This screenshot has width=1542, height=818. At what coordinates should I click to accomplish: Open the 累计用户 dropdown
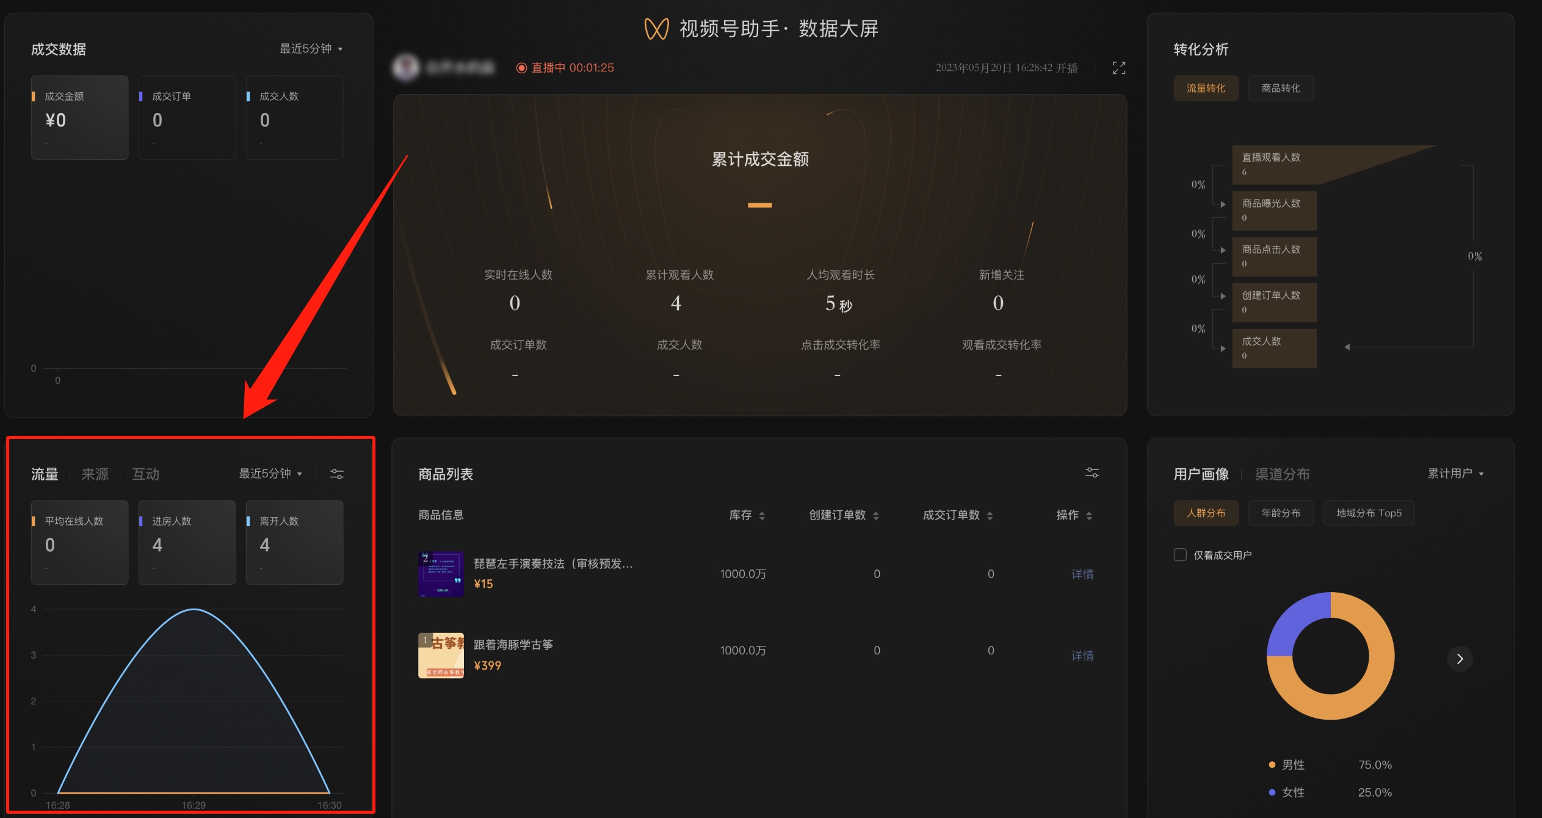click(x=1455, y=474)
